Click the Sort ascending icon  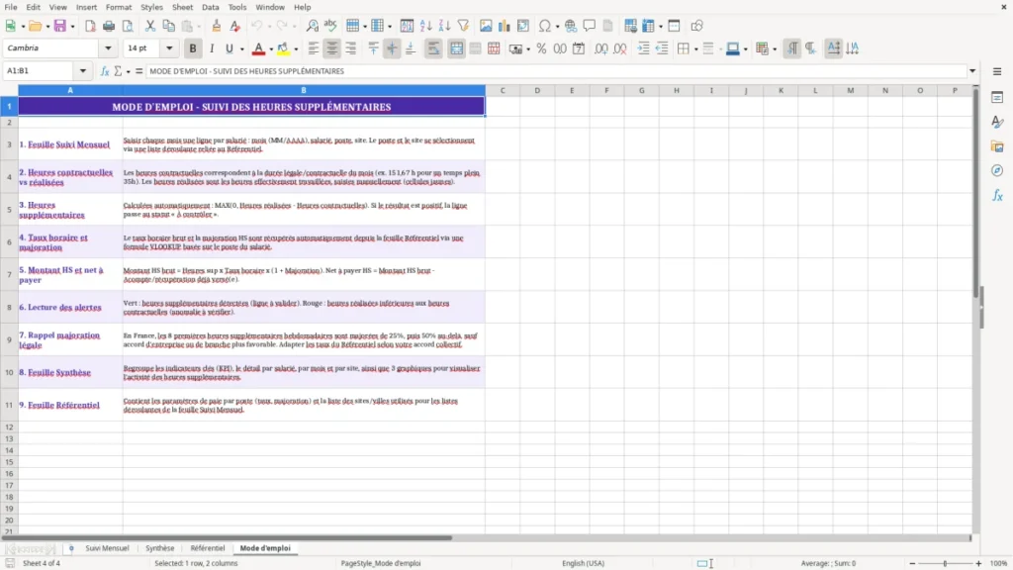pos(425,26)
